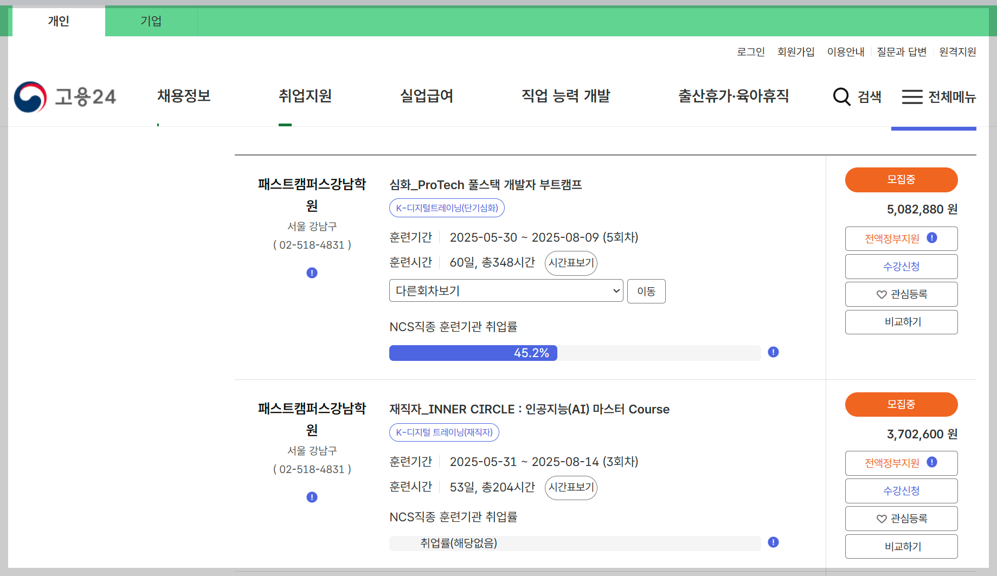Viewport: 997px width, 576px height.
Task: Open the 취업지원 menu
Action: 305,96
